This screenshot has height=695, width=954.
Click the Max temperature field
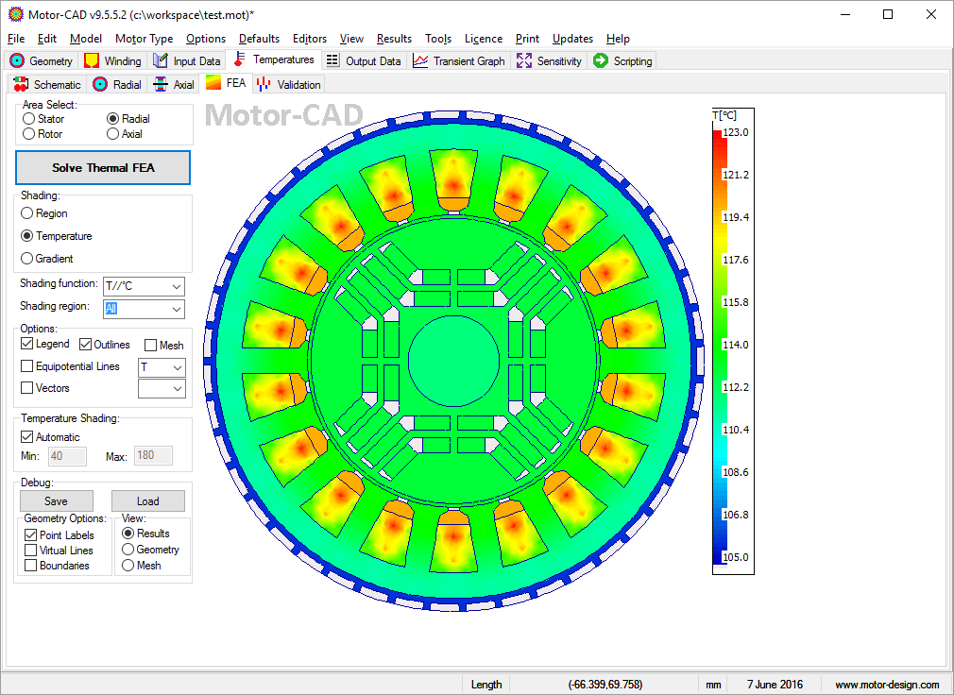pos(153,455)
